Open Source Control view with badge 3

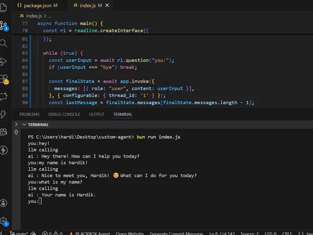[4, 26]
